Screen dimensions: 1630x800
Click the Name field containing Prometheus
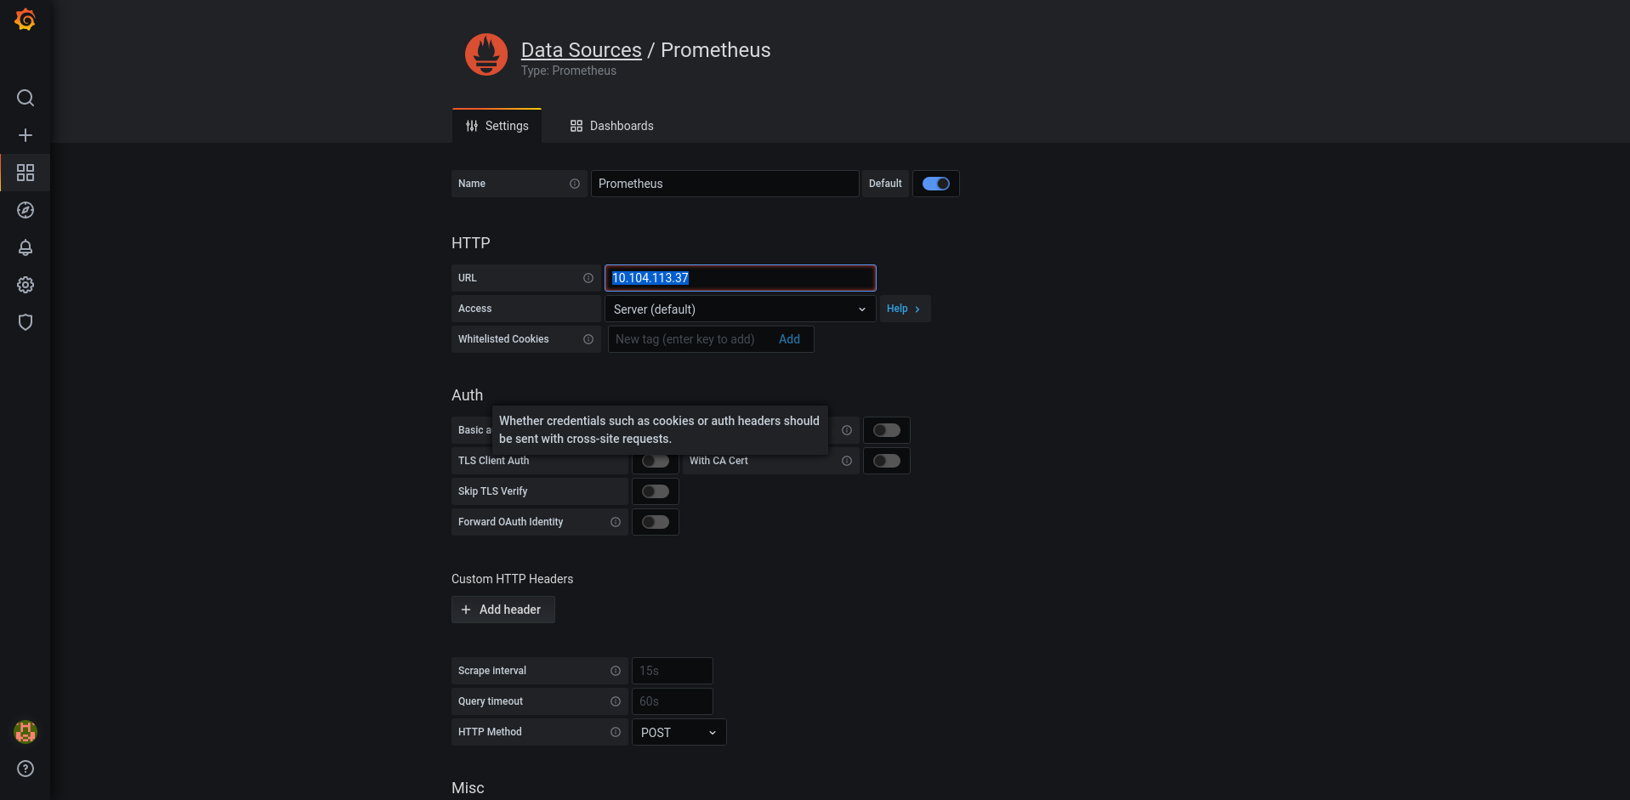(x=725, y=184)
